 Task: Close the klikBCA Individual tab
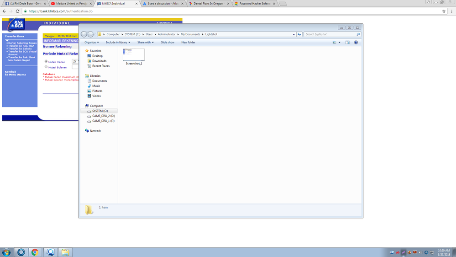(x=136, y=4)
